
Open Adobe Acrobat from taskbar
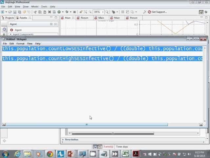[x=136, y=154]
